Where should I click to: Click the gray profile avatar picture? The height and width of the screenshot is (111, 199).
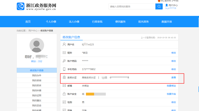(37, 45)
